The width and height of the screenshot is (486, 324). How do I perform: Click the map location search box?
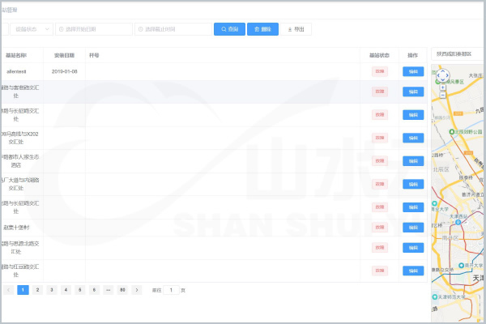pyautogui.click(x=458, y=53)
